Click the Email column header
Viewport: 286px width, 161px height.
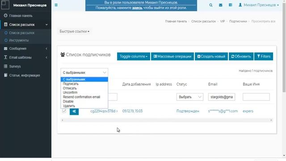pyautogui.click(x=213, y=84)
